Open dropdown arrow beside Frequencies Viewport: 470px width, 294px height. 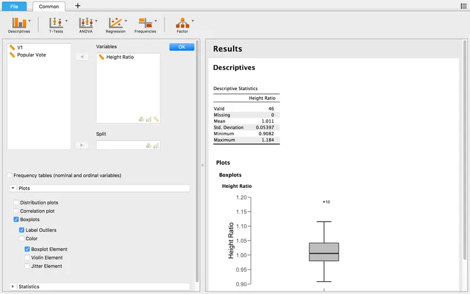point(156,21)
